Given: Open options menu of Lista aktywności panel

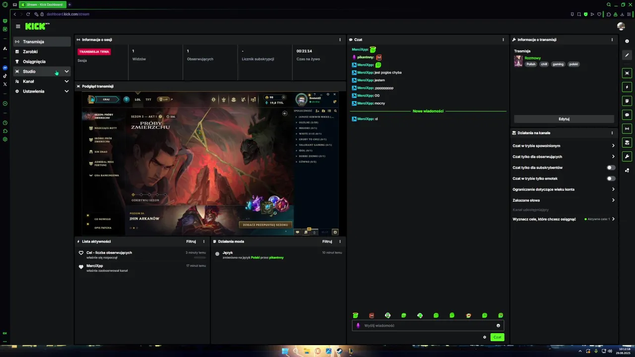Looking at the screenshot, I should tap(203, 241).
